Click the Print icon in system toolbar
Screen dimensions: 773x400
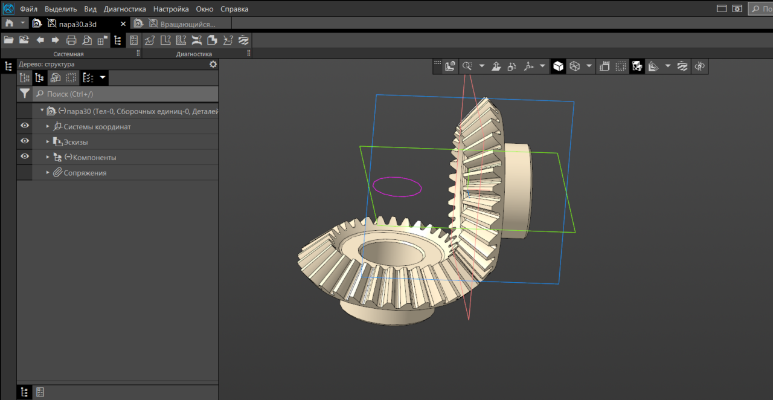(x=71, y=40)
